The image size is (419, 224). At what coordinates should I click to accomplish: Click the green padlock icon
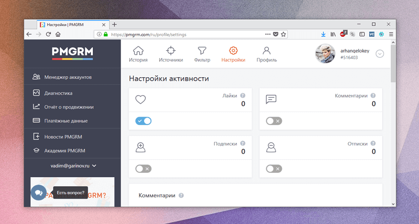(106, 34)
